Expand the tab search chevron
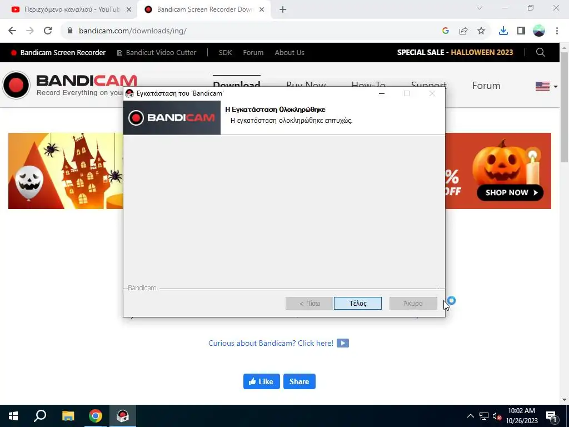Viewport: 569px width, 427px height. coord(480,8)
